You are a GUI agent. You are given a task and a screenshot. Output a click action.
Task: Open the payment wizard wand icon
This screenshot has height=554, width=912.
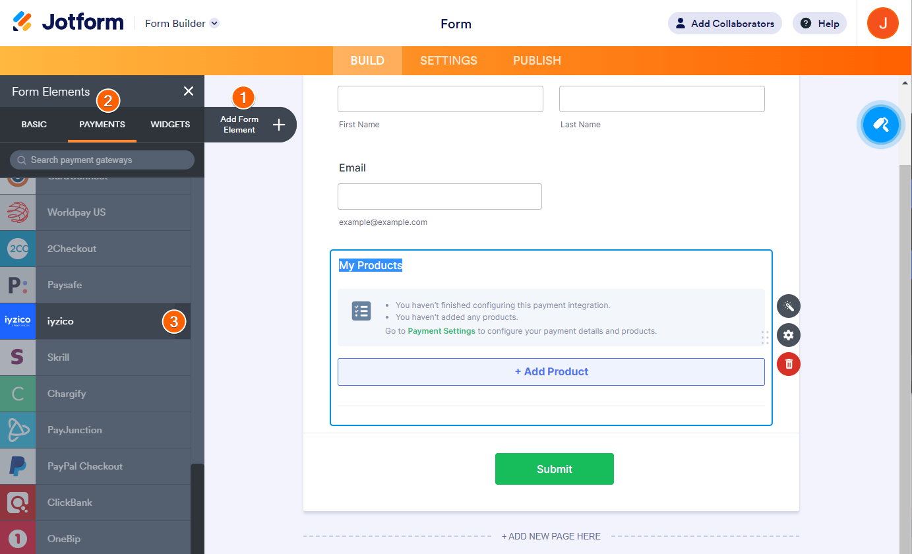coord(789,306)
